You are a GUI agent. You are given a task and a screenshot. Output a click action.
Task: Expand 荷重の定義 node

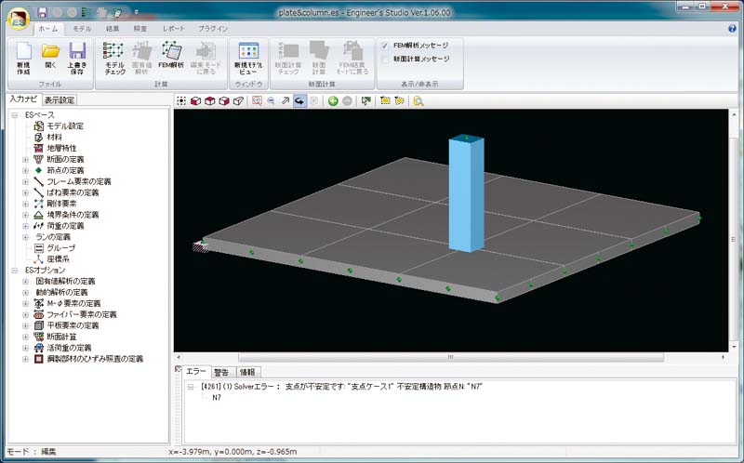(26, 226)
